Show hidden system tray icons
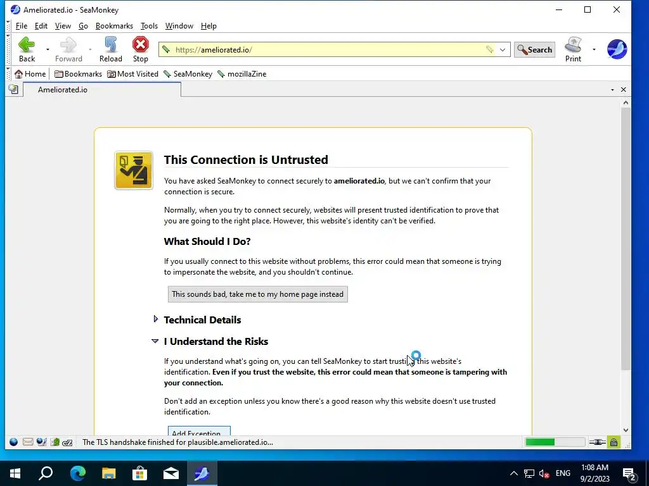This screenshot has height=486, width=649. pos(513,473)
